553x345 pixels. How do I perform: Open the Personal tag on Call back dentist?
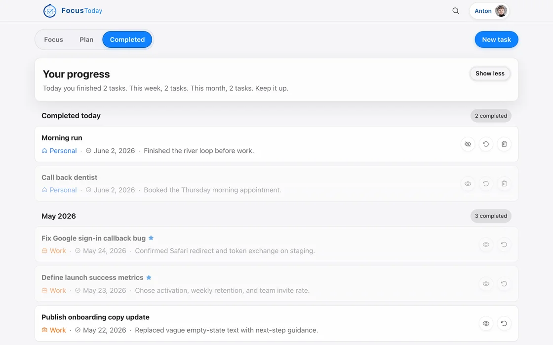pos(59,190)
